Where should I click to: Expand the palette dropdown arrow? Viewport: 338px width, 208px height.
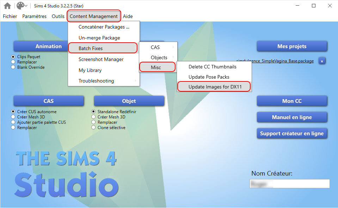[x=26, y=6]
